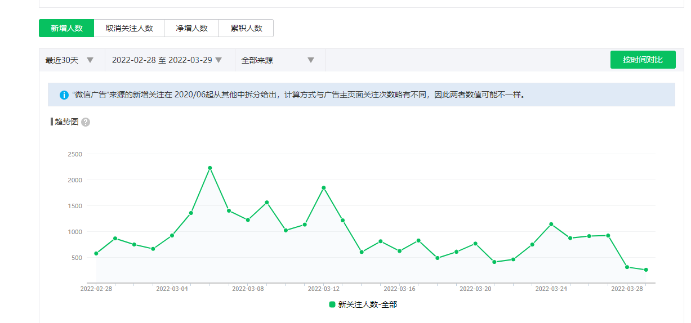The width and height of the screenshot is (691, 323).
Task: Click the 2500 y-axis label
Action: (x=74, y=154)
